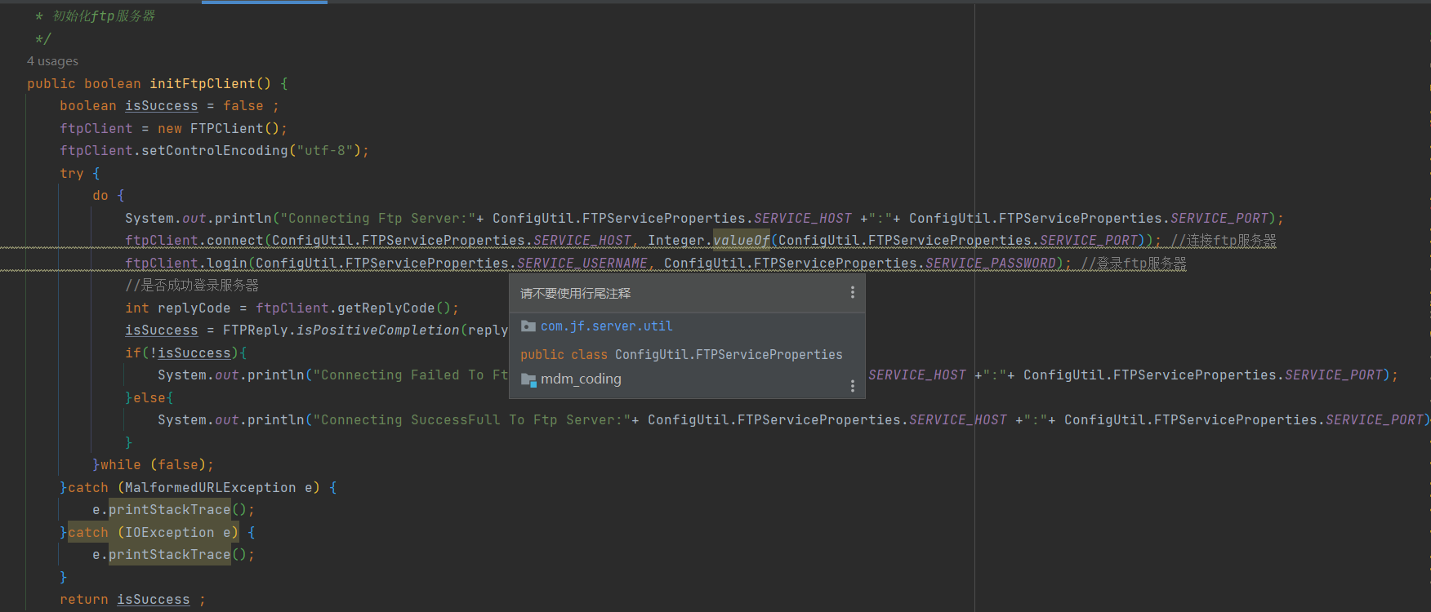Click the 'if(!isSuccess){' condition
This screenshot has height=612, width=1431.
pyautogui.click(x=186, y=353)
